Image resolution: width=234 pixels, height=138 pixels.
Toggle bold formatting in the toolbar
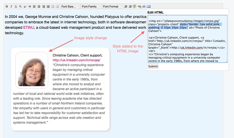[7, 6]
